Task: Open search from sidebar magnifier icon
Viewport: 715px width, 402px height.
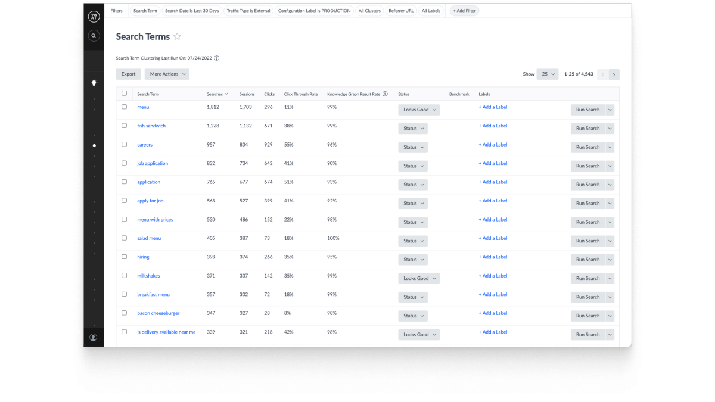Action: point(94,36)
